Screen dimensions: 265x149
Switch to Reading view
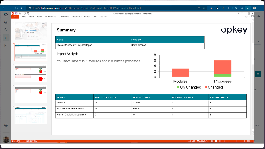[x=220, y=141]
